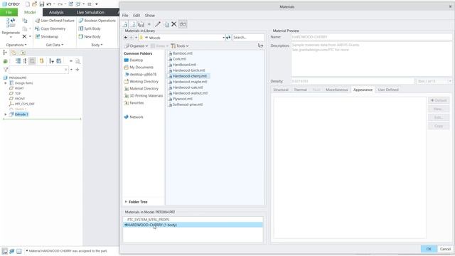Open the Live Simulation ribbon tab
The height and width of the screenshot is (256, 455).
coord(90,12)
